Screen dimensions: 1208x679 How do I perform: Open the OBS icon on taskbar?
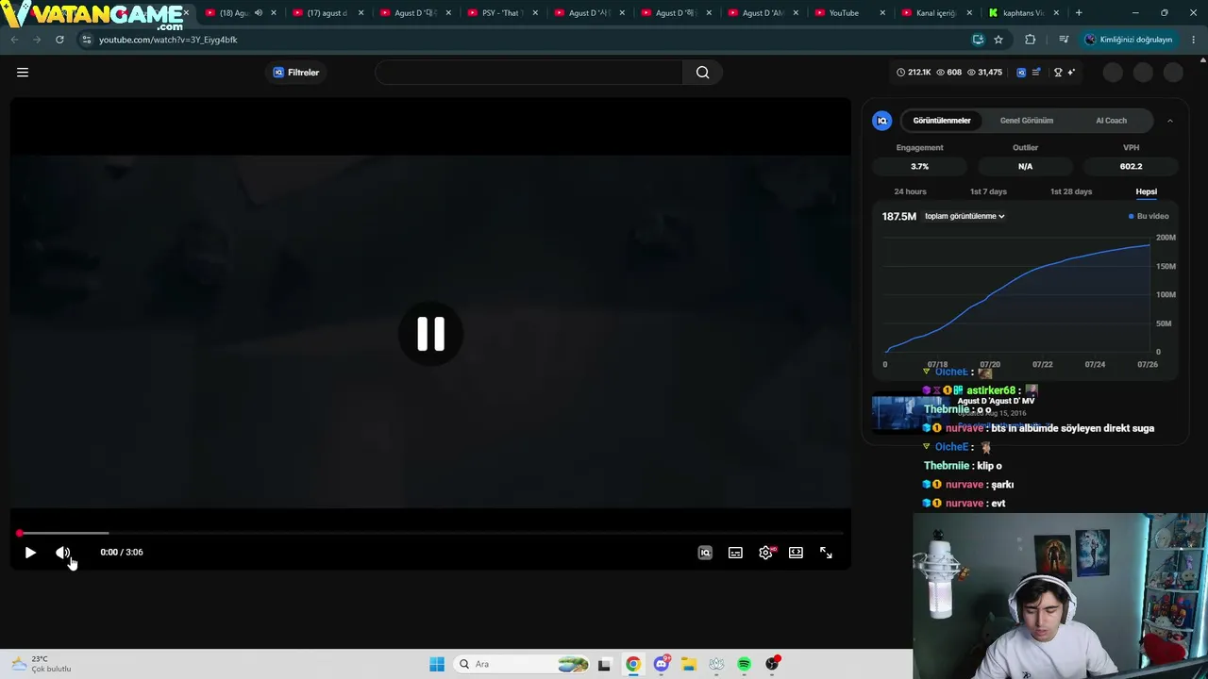773,664
